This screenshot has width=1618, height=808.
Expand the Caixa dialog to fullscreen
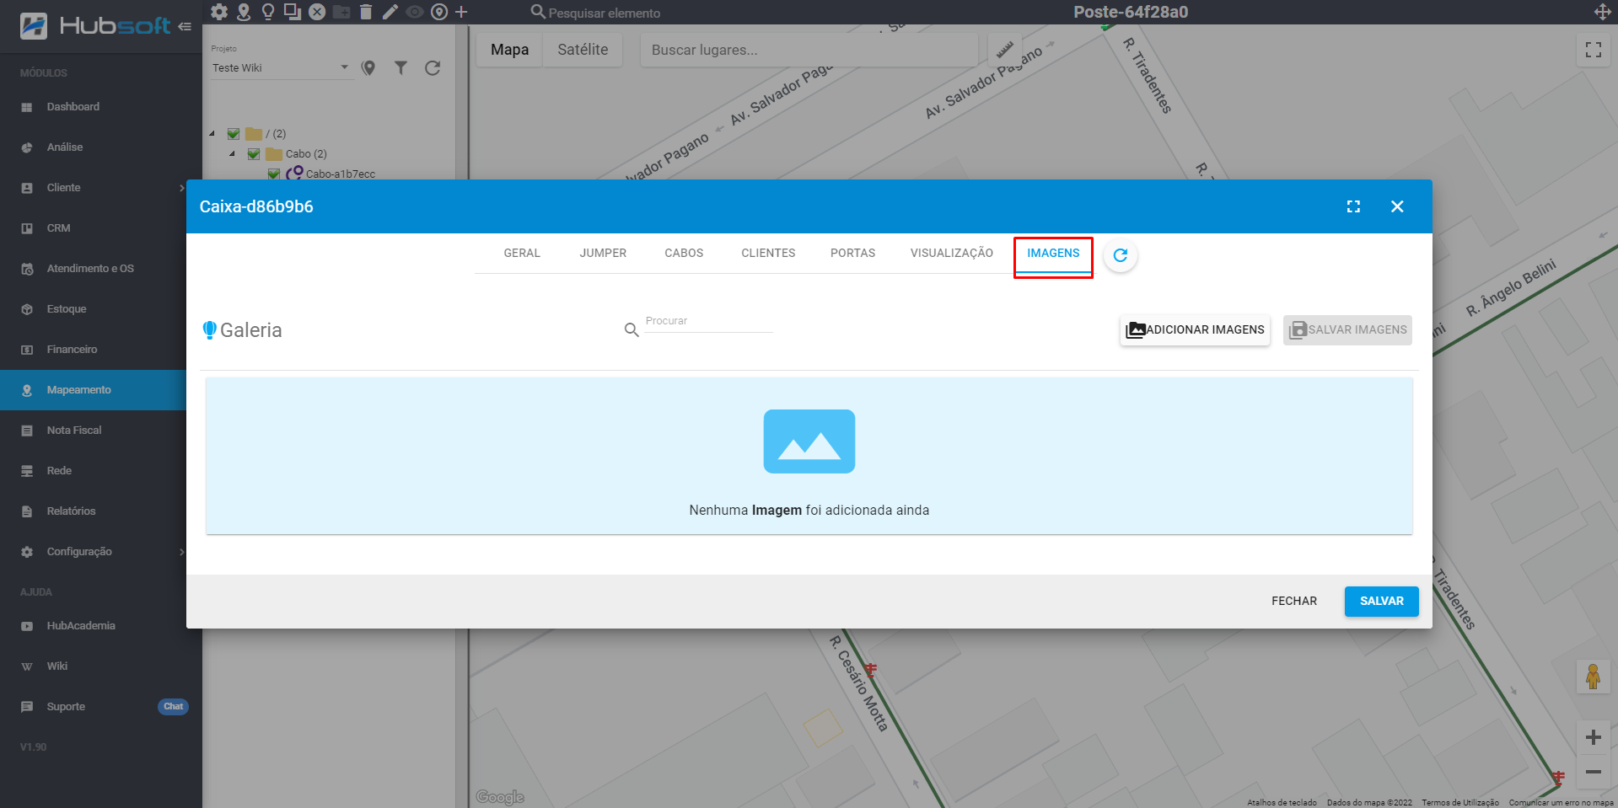tap(1353, 206)
